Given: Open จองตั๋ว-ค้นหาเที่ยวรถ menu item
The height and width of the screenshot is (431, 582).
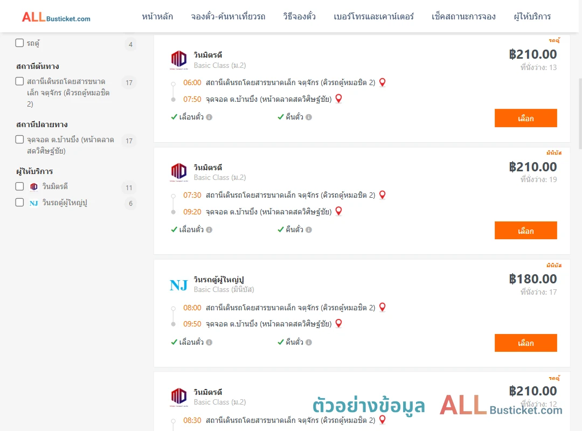Looking at the screenshot, I should tap(228, 16).
